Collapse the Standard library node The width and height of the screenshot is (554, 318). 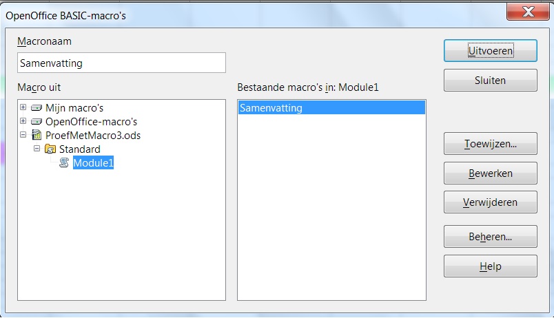click(37, 149)
